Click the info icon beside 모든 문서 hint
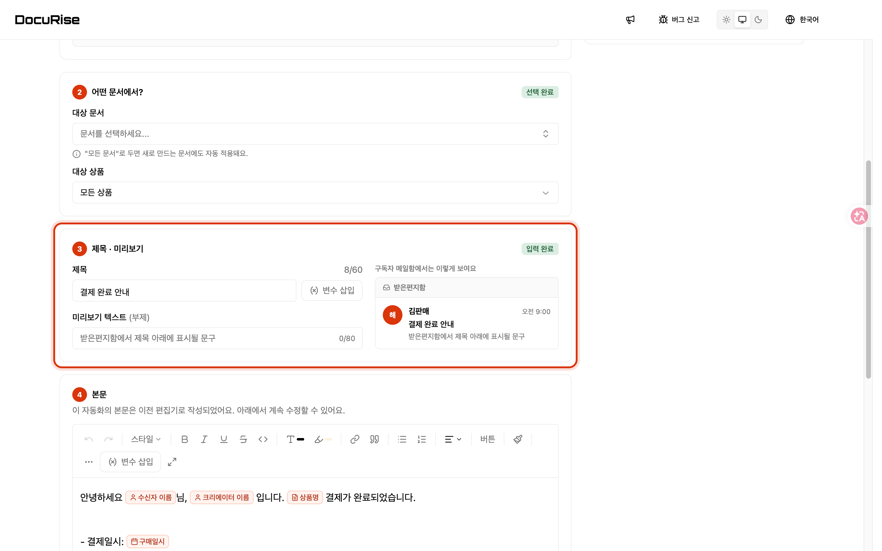Image resolution: width=882 pixels, height=551 pixels. pos(77,154)
